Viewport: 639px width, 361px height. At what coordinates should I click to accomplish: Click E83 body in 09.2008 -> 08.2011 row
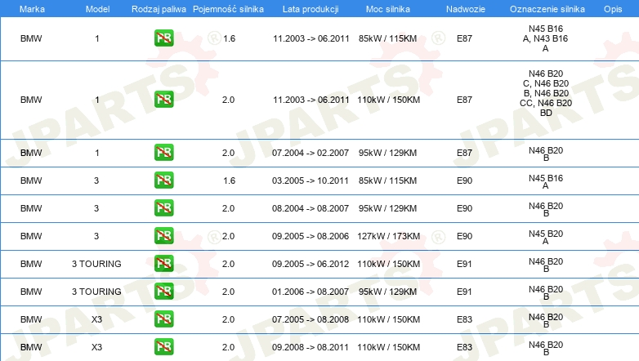[464, 347]
